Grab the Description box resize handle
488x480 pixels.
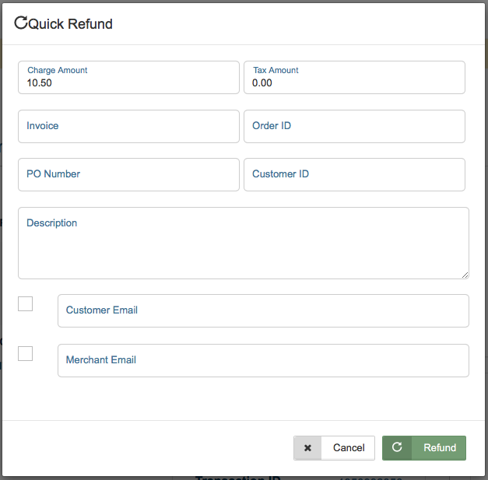click(x=465, y=275)
